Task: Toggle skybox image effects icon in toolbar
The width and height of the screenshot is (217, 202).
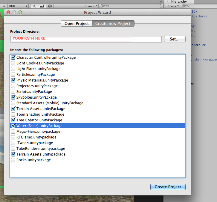Action: click(42, 6)
